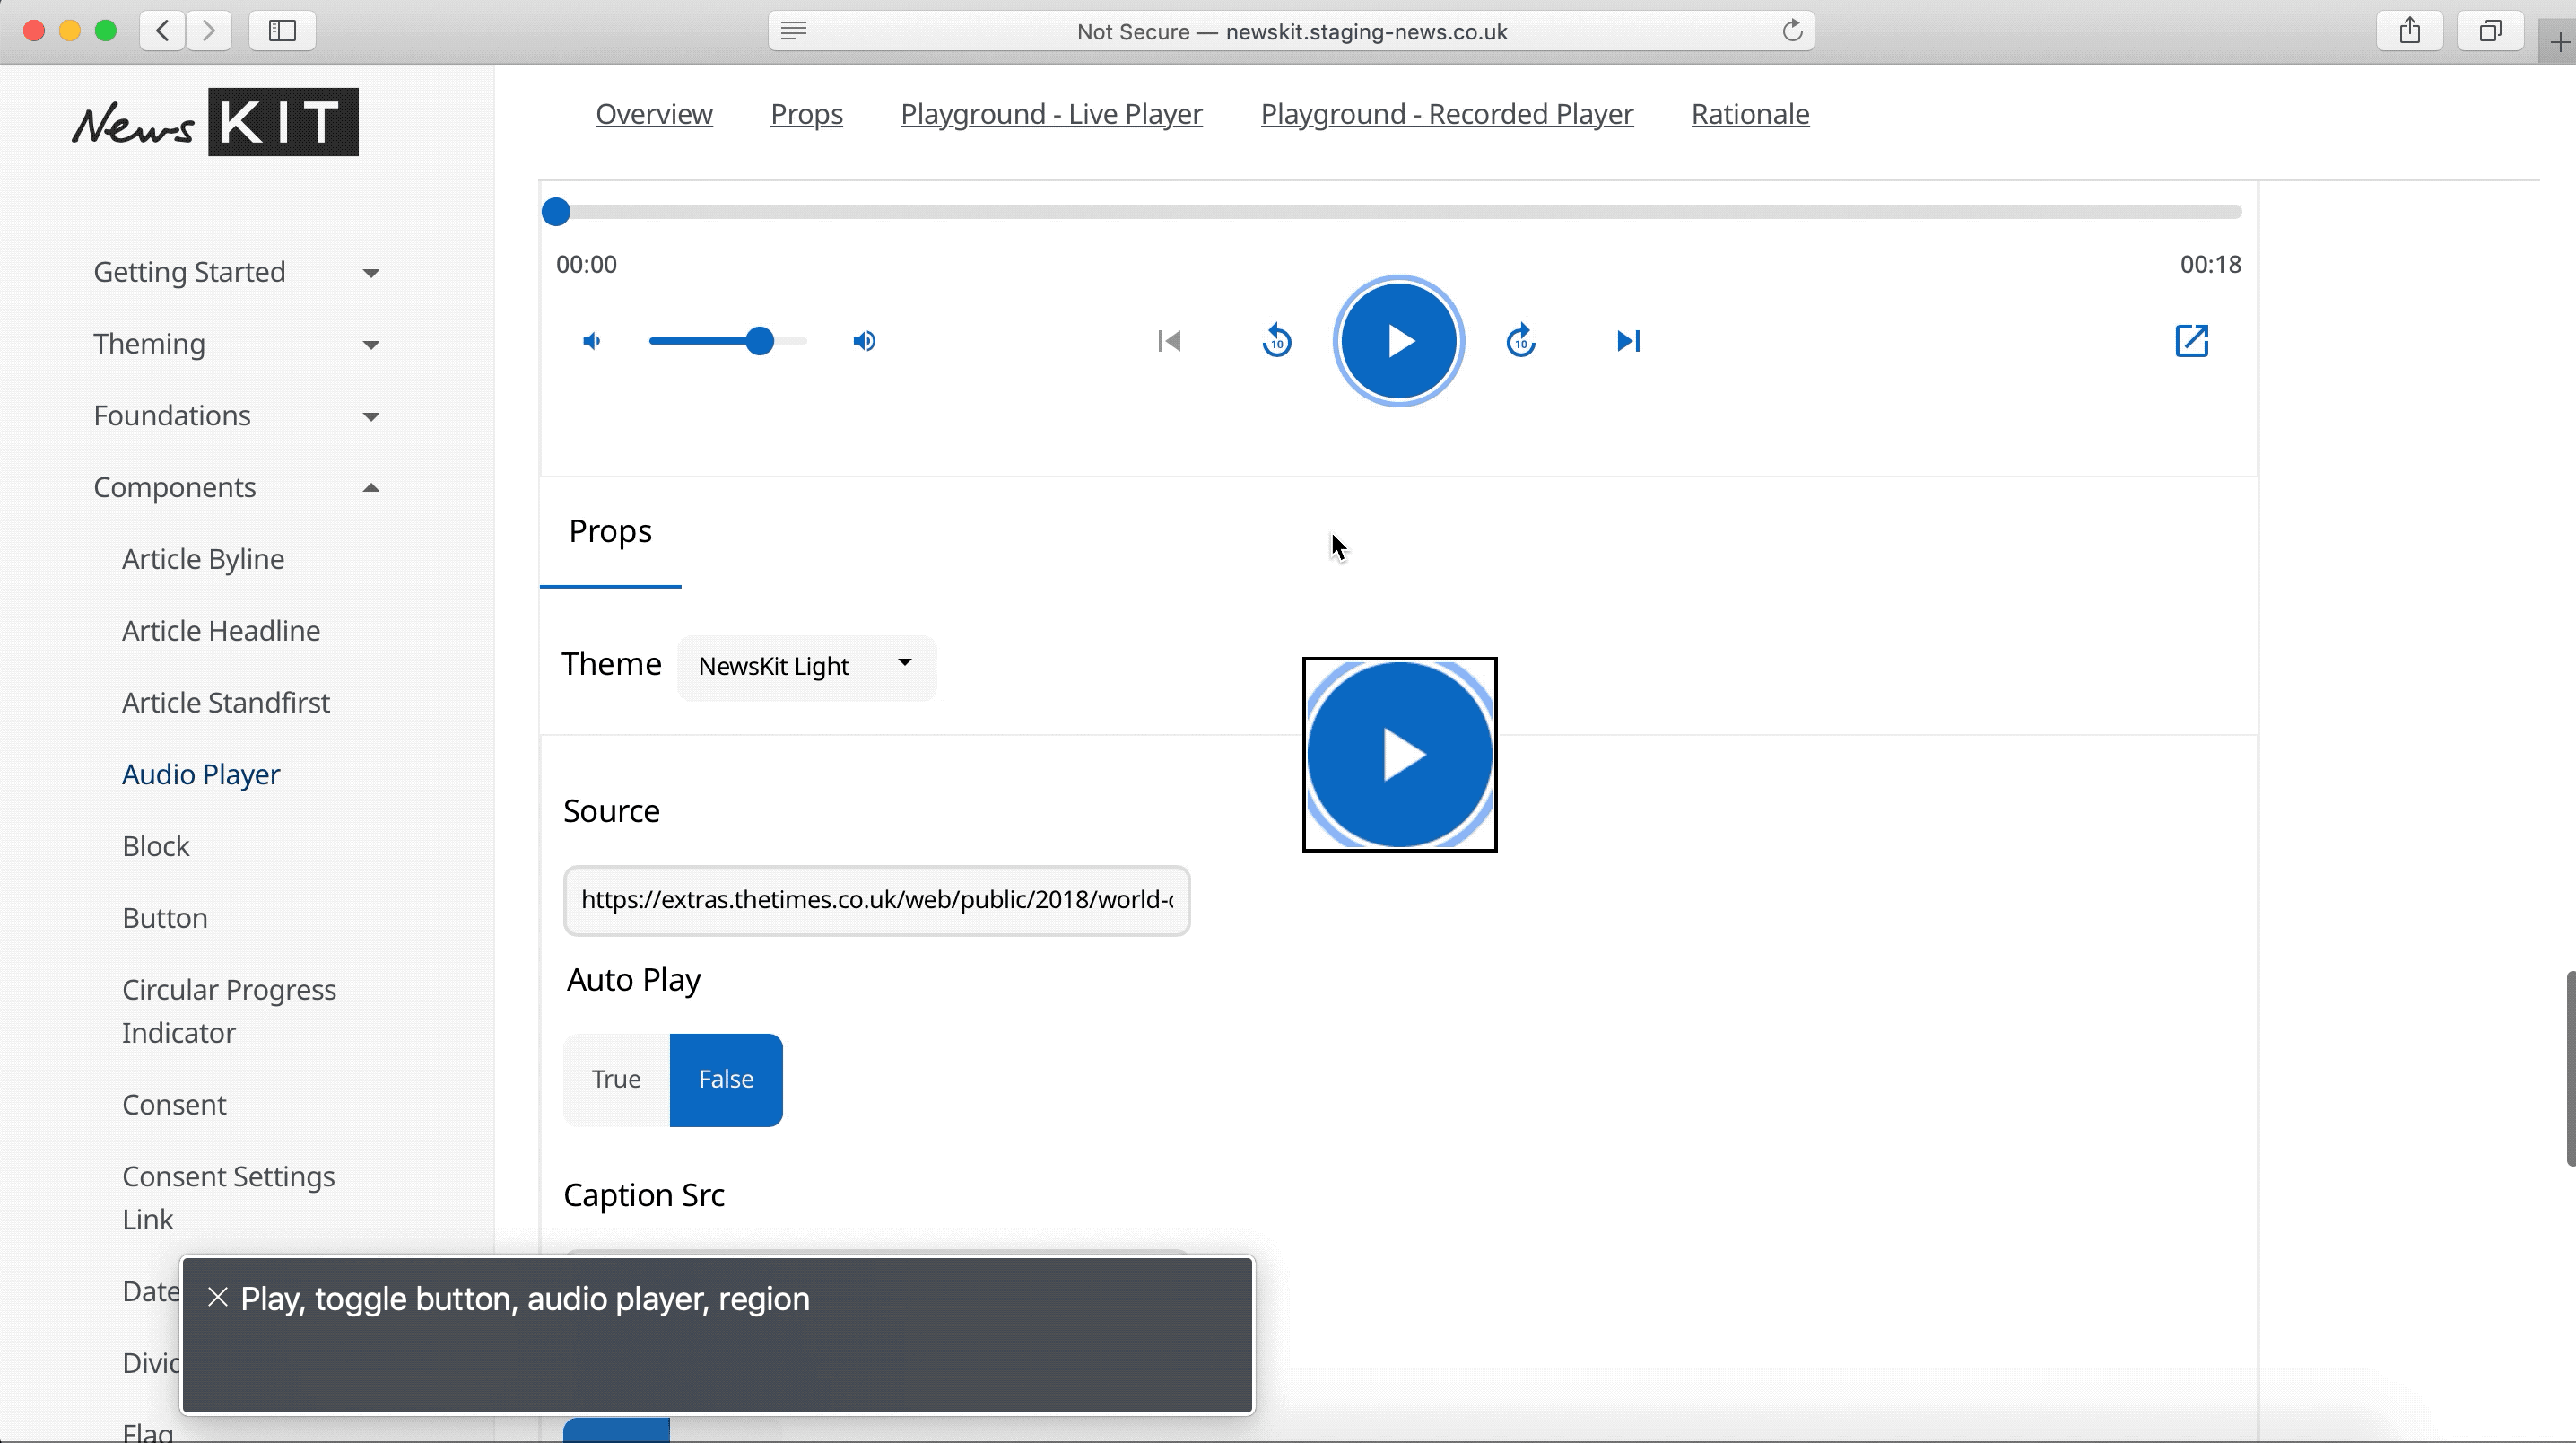
Task: Open the audio player pop-out icon
Action: click(x=2191, y=341)
